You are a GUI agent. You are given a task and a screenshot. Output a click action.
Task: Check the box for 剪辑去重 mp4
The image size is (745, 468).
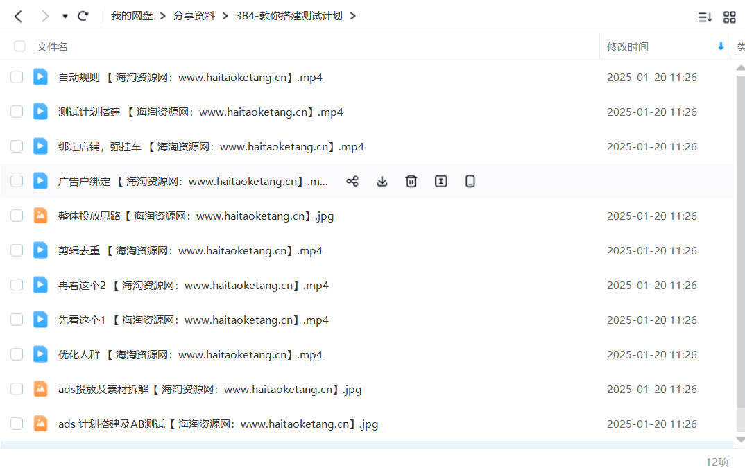click(x=17, y=250)
